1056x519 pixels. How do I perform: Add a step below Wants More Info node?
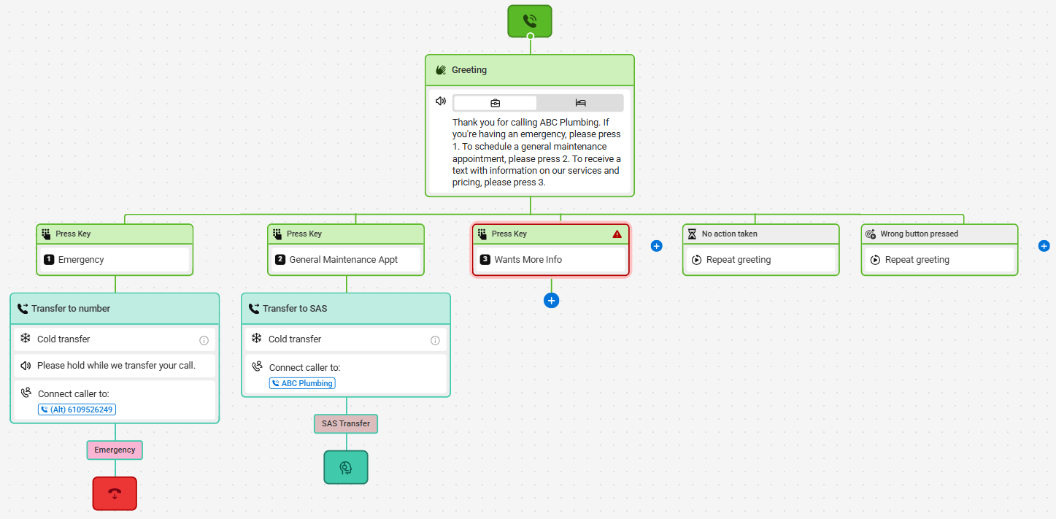tap(552, 300)
